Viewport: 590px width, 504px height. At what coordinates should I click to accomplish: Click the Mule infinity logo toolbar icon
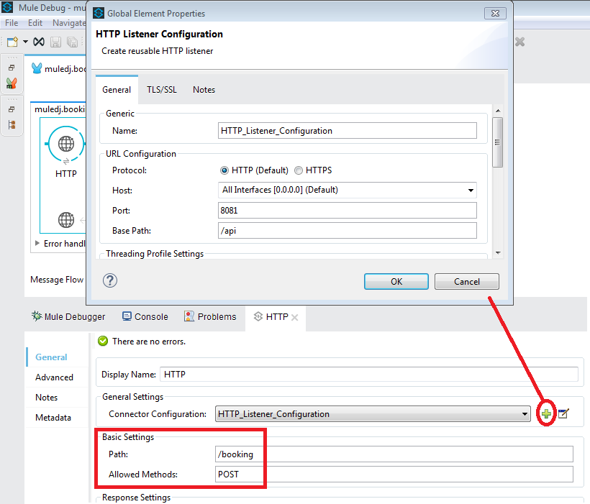click(39, 41)
